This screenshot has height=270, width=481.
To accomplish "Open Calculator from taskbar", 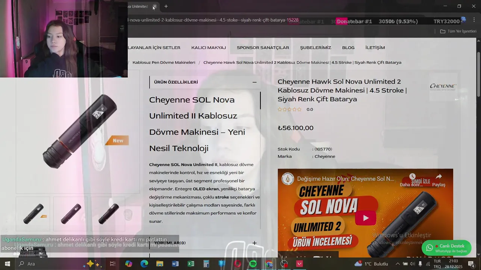I will point(206,264).
